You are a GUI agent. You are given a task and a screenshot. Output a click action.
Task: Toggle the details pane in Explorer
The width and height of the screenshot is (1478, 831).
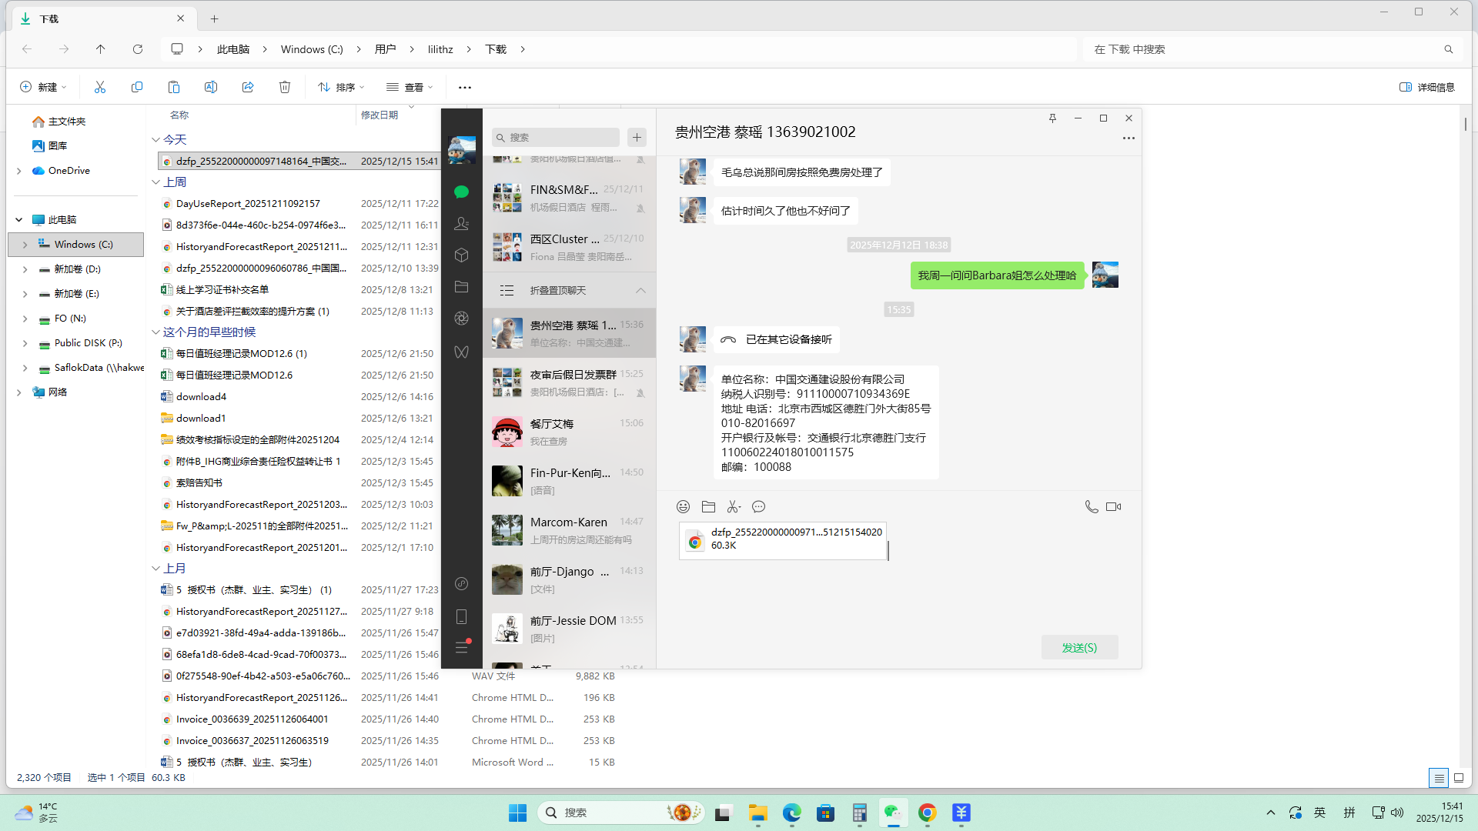pos(1426,87)
